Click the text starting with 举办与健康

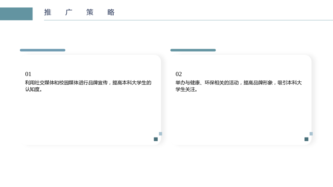coord(239,86)
